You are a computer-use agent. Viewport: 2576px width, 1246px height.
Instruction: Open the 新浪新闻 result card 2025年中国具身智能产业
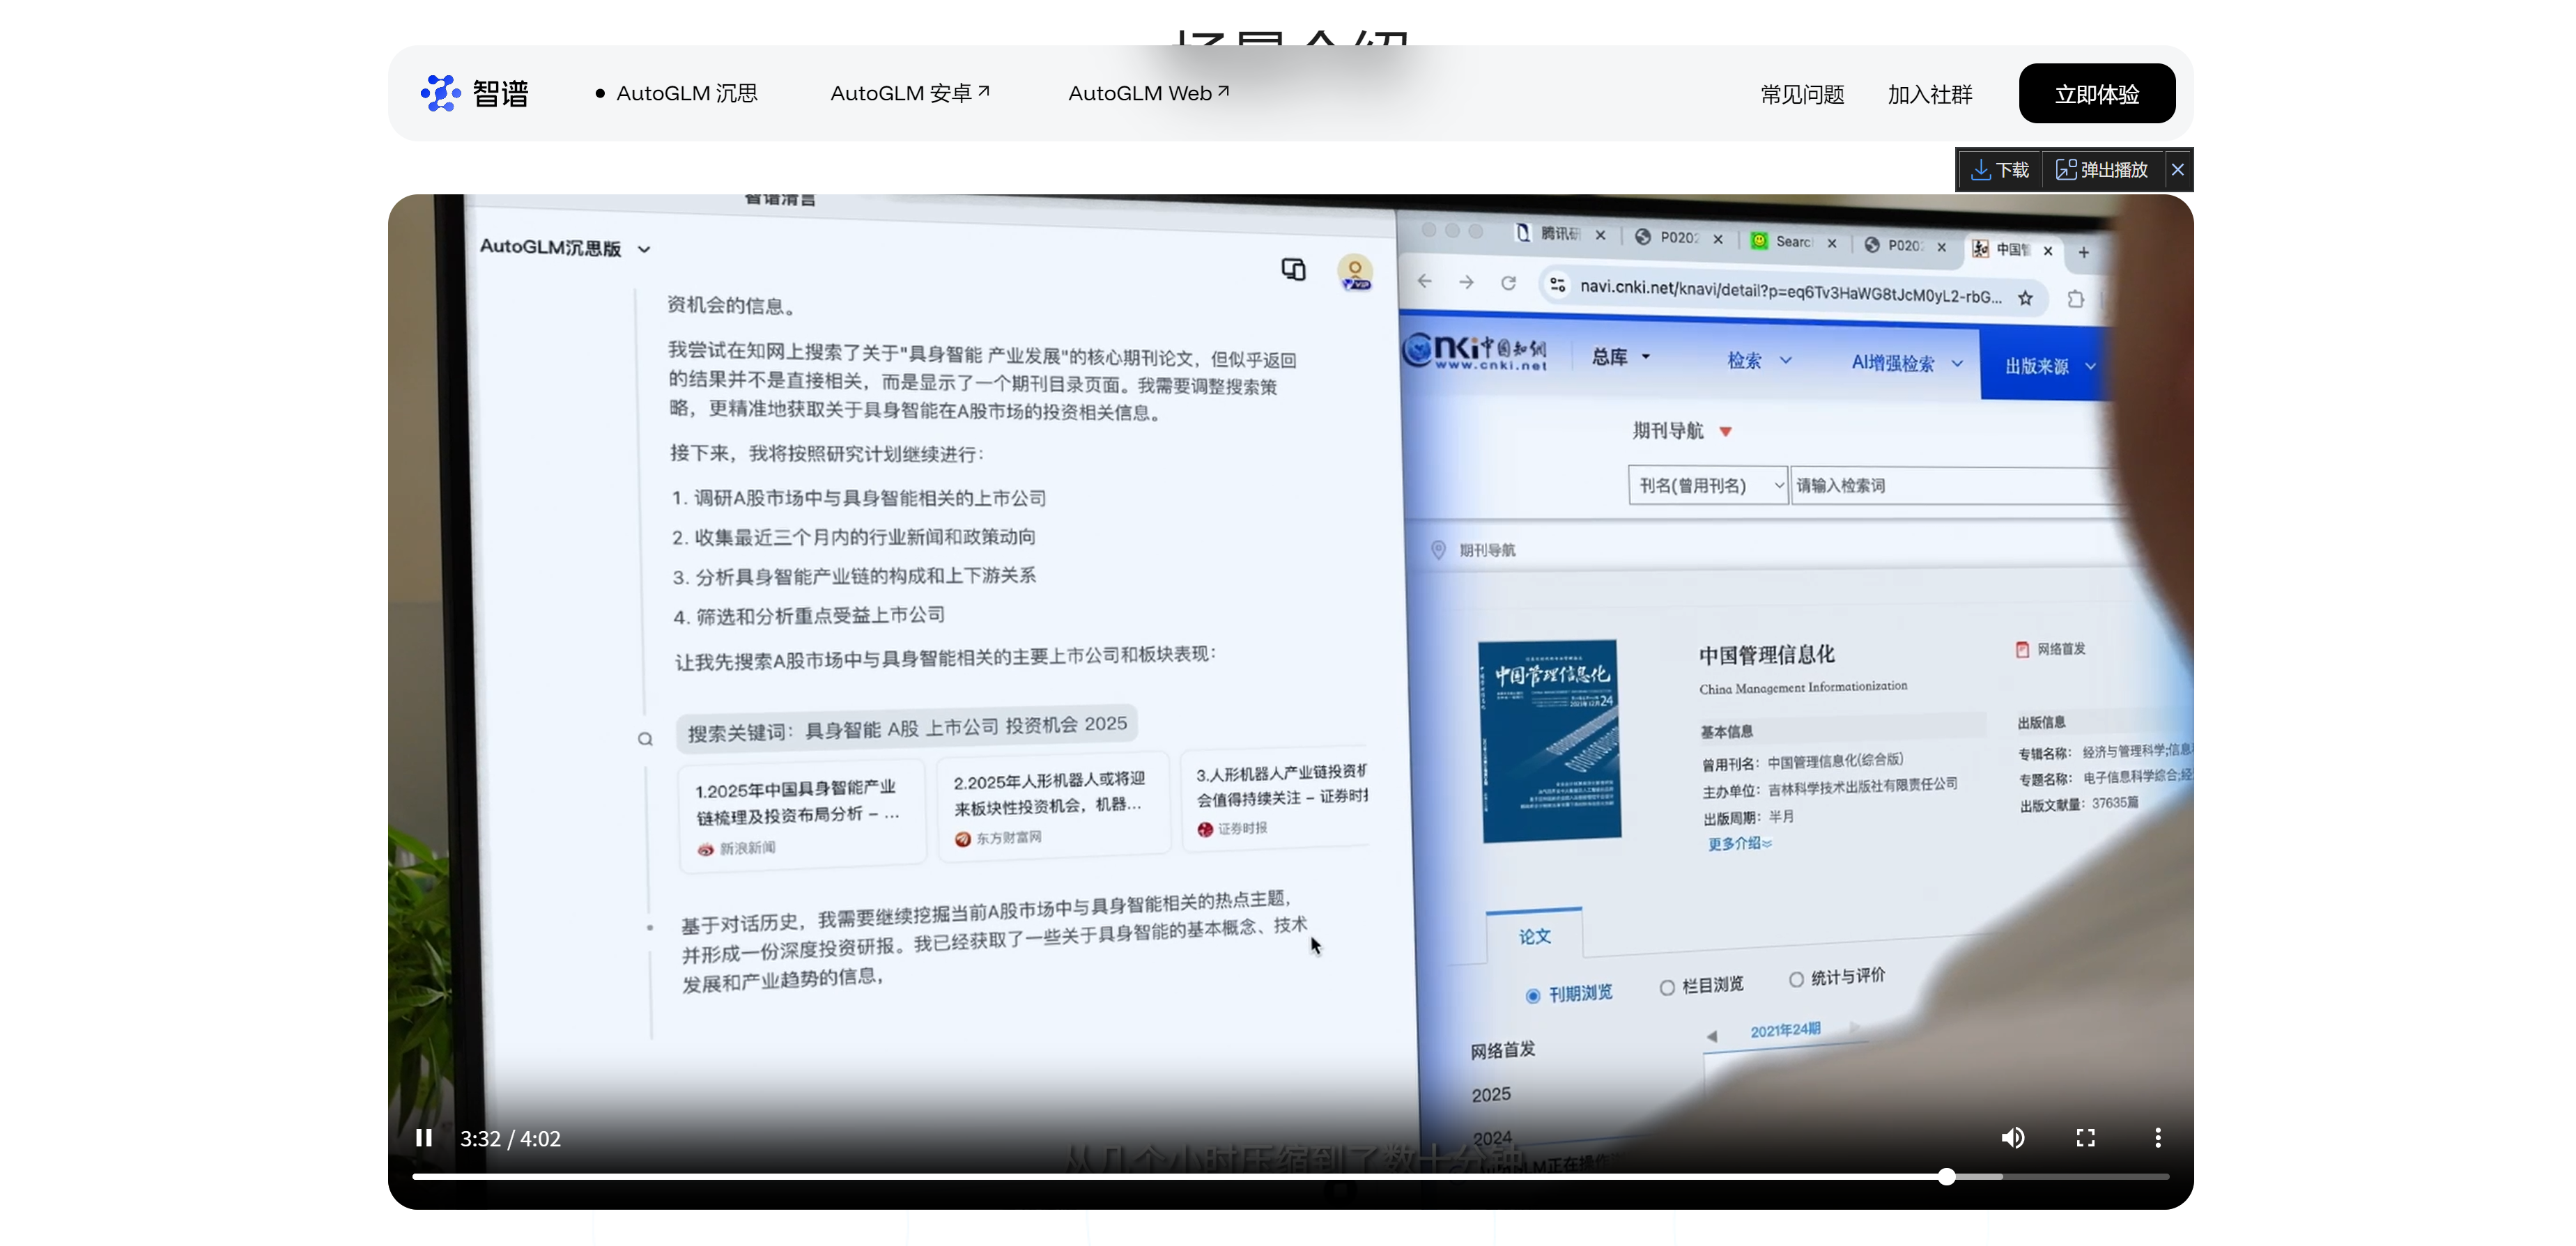click(801, 816)
